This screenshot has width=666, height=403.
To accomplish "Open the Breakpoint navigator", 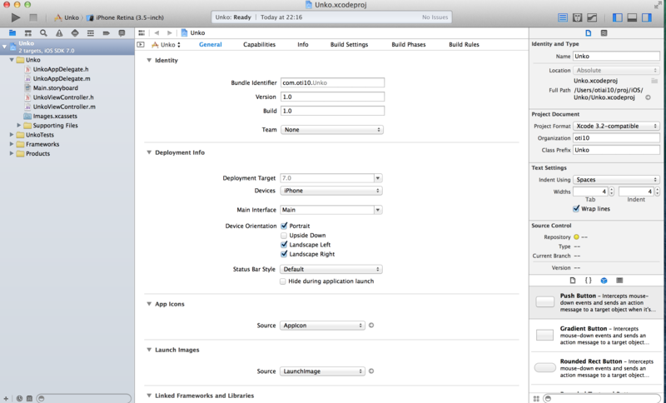I will pyautogui.click(x=107, y=32).
